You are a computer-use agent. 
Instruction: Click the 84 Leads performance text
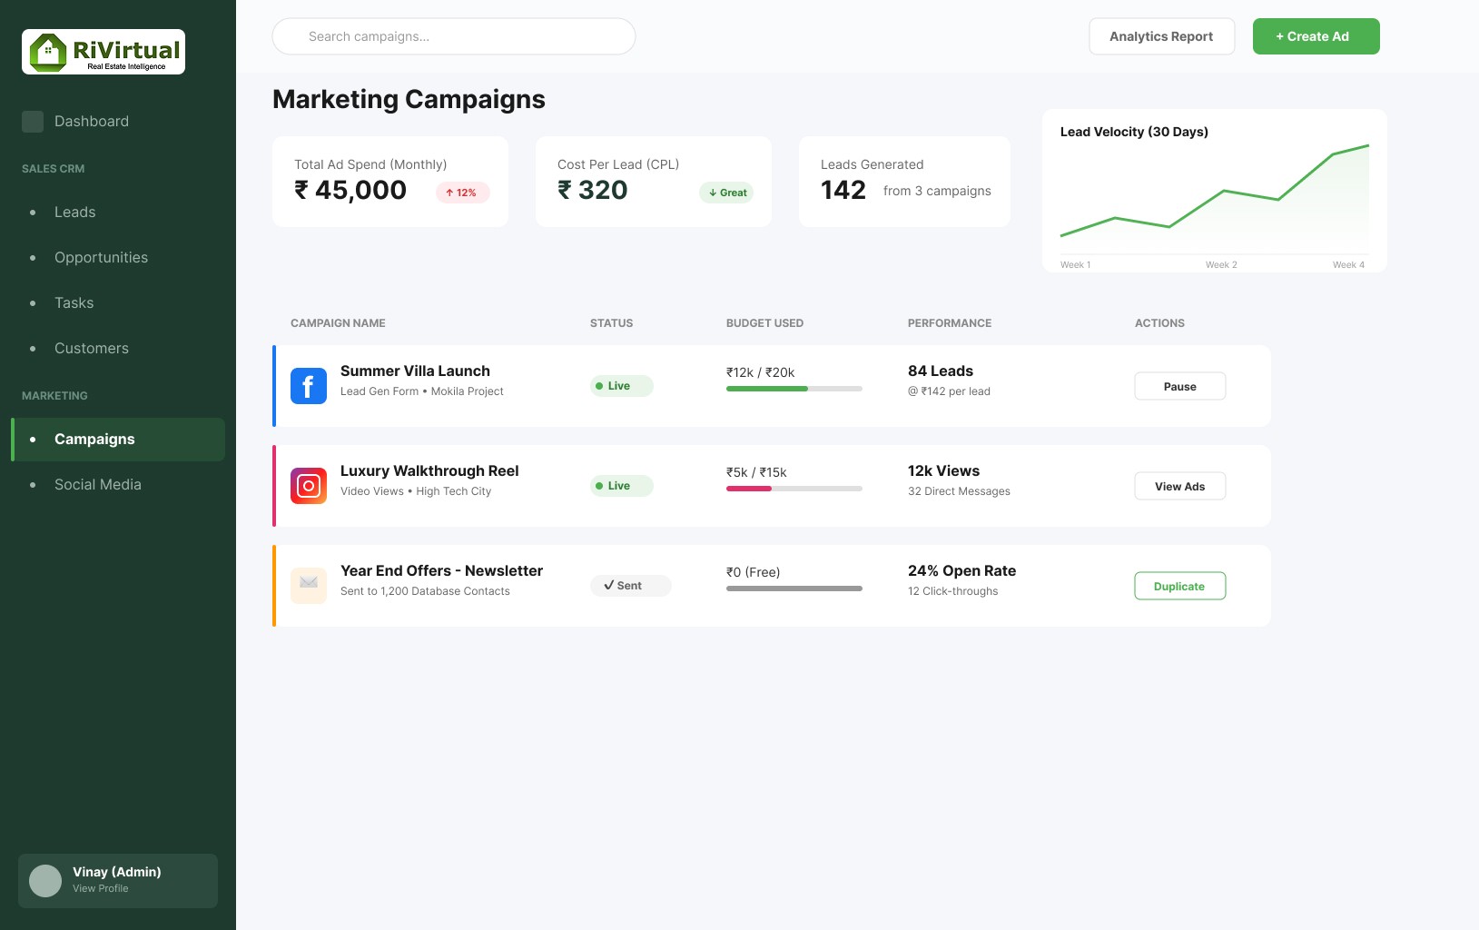click(941, 371)
